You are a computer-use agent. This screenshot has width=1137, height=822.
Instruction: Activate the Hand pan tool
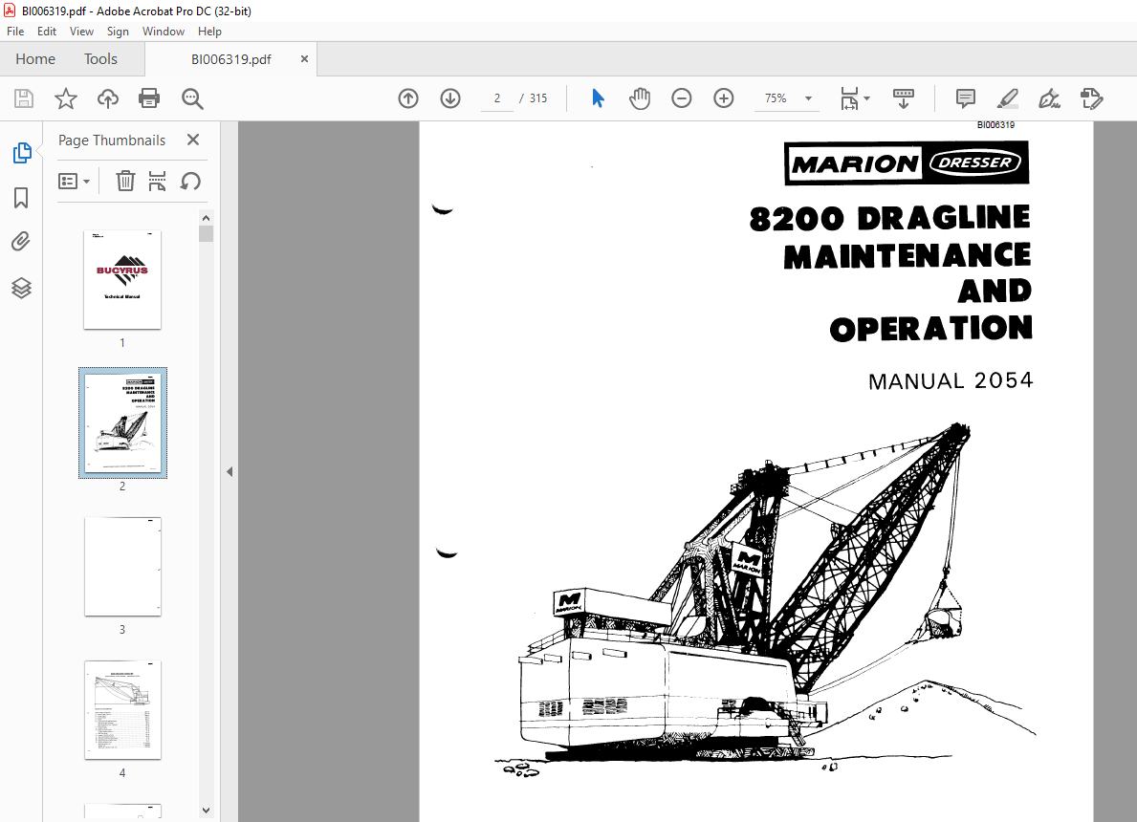640,98
